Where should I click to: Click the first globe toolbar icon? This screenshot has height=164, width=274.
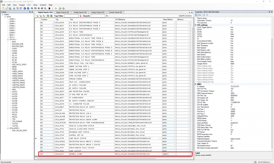tap(60, 8)
